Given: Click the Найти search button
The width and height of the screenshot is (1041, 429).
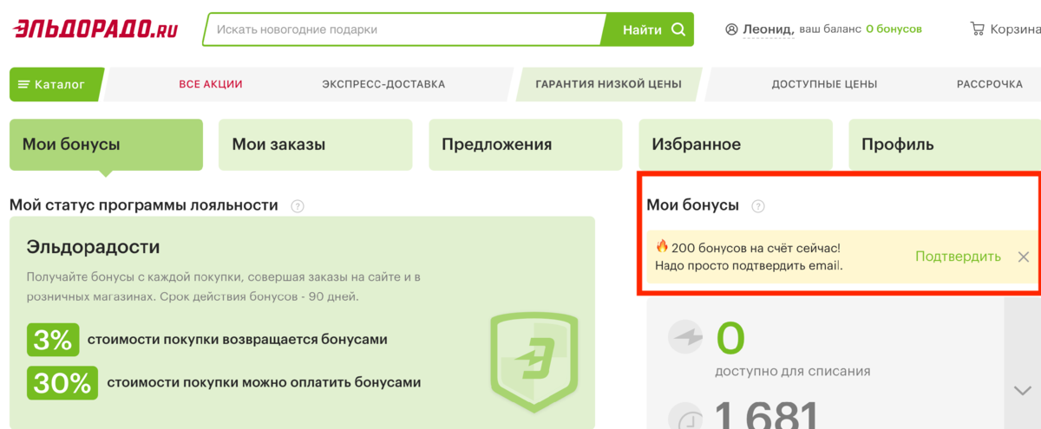Looking at the screenshot, I should [x=649, y=29].
